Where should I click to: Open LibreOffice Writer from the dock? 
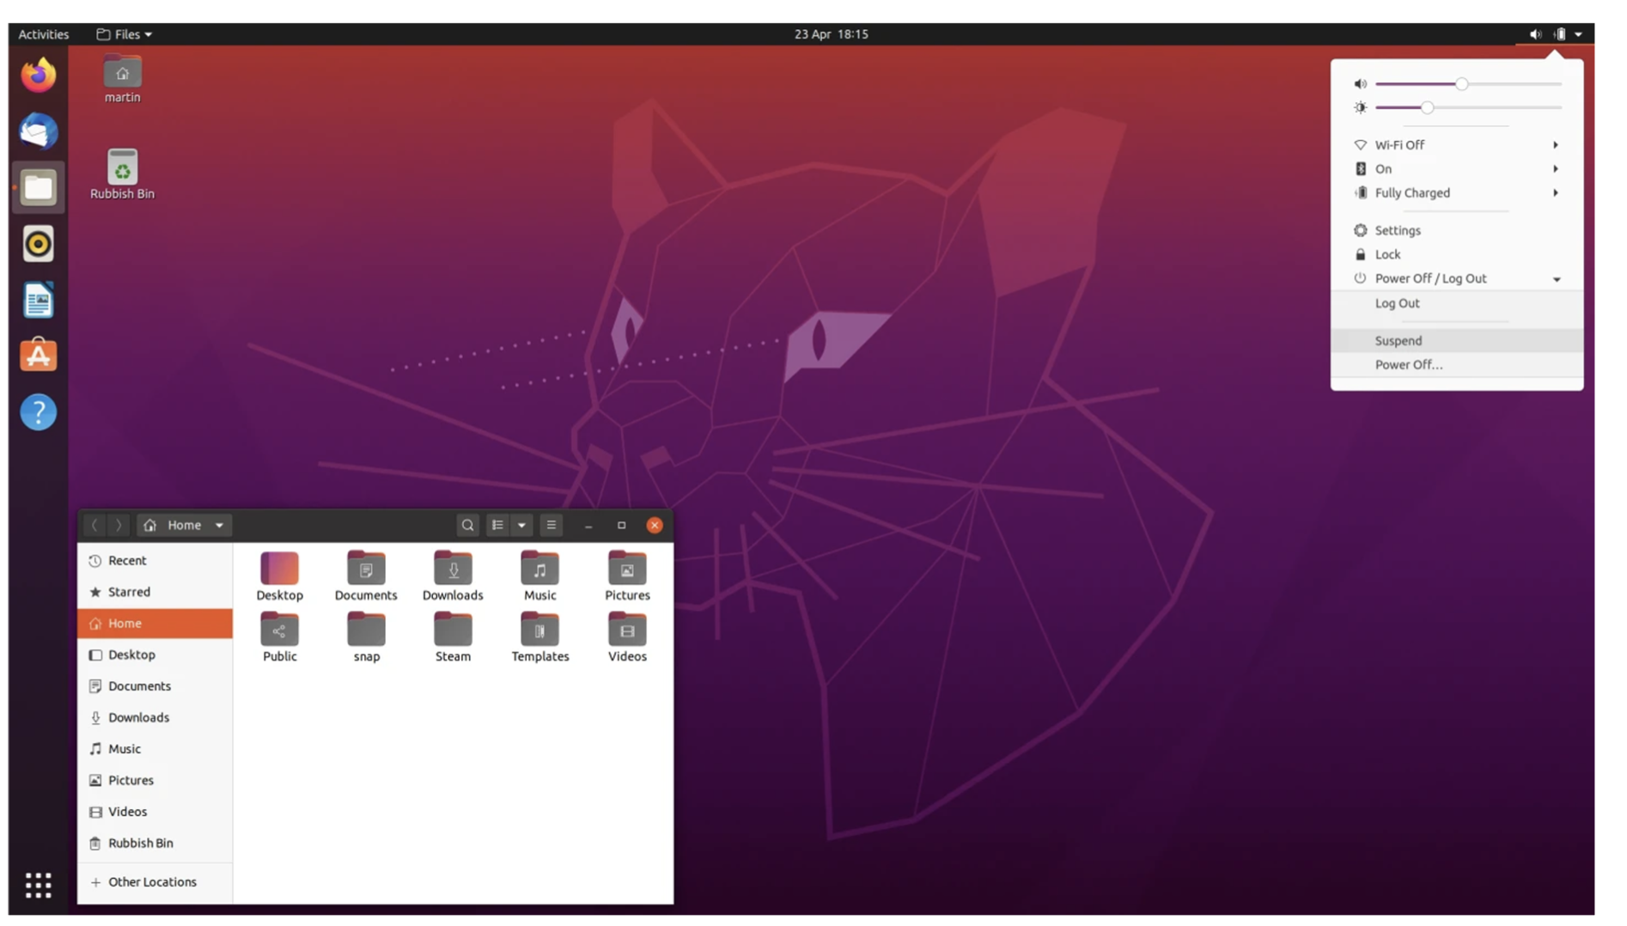click(38, 301)
